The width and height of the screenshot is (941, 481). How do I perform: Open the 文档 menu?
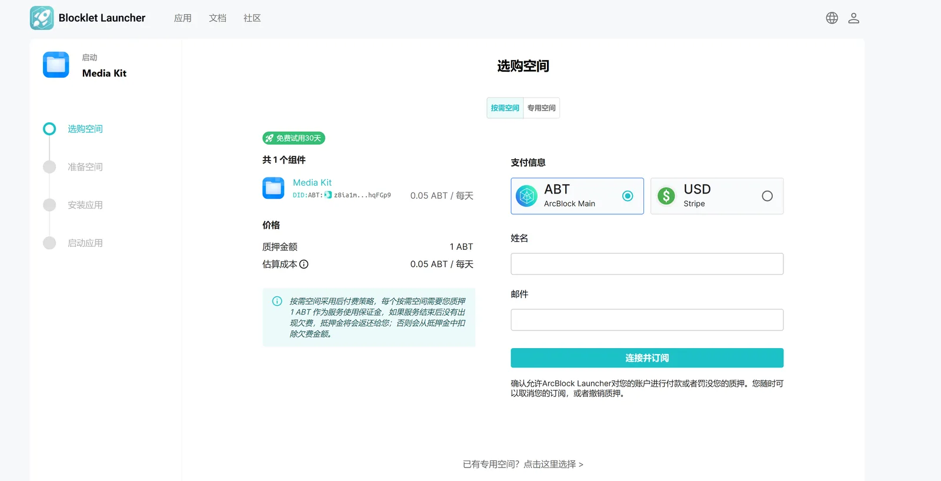point(218,18)
